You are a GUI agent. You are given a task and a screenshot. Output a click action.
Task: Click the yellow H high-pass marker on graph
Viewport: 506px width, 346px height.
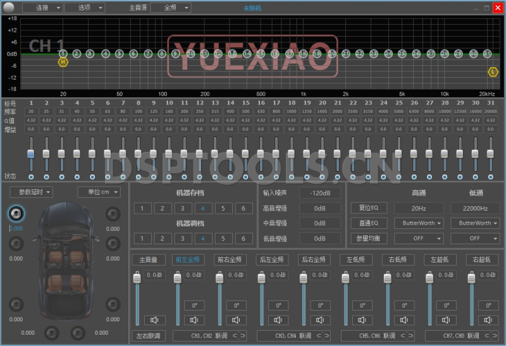click(63, 62)
